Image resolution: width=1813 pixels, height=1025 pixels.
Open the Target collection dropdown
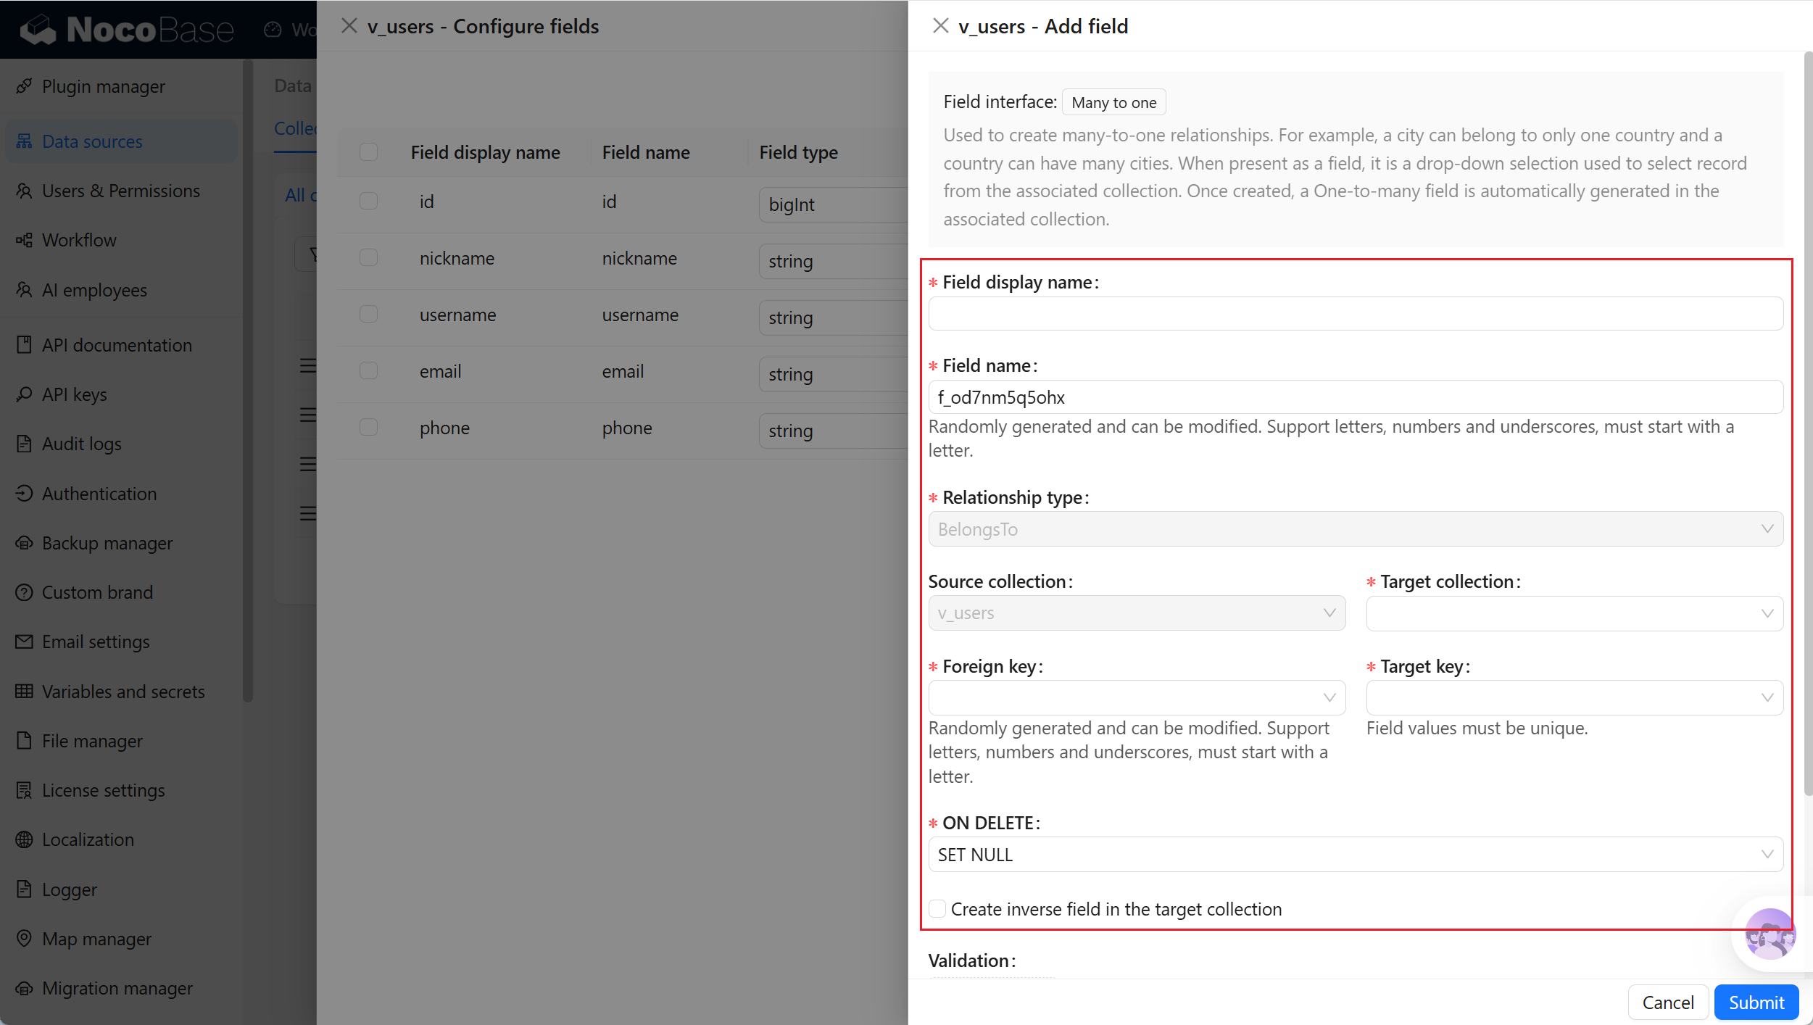pyautogui.click(x=1575, y=613)
